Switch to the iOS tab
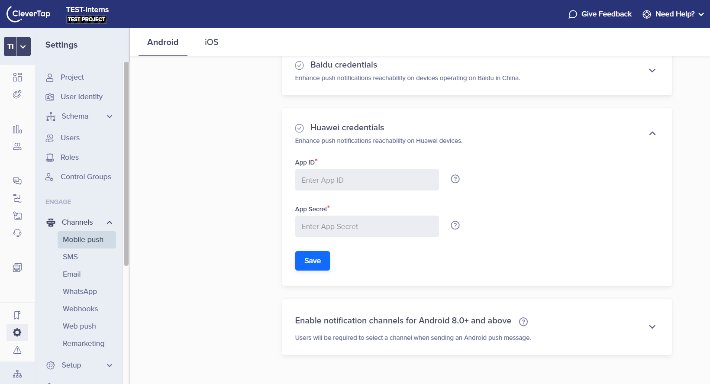Viewport: 710px width, 384px height. 212,42
